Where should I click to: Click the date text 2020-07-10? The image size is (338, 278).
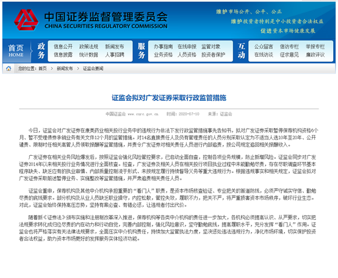point(189,114)
